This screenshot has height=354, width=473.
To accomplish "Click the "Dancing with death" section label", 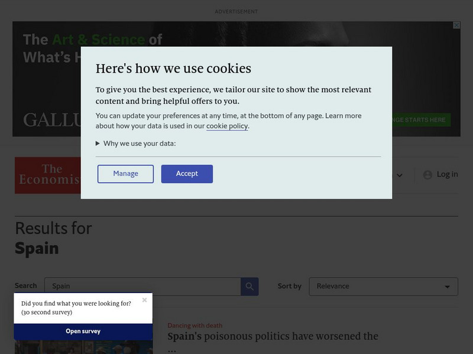I will [x=195, y=326].
